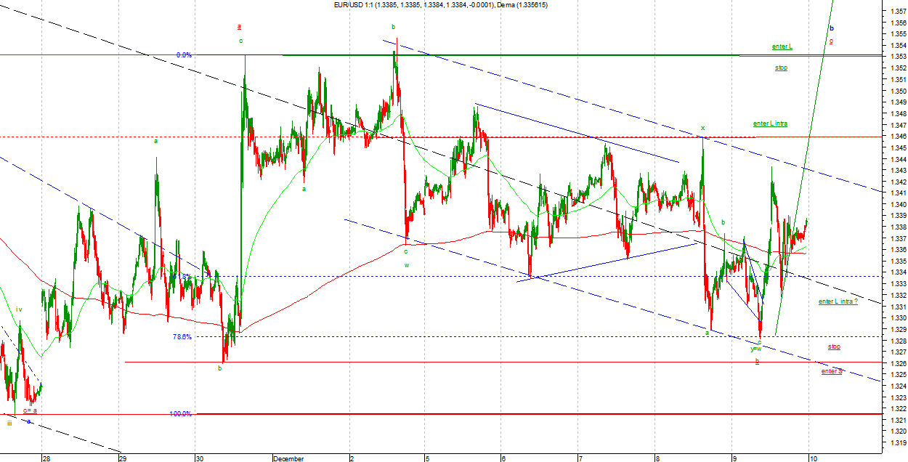
Task: Click the green 'stop' label near top
Action: (x=781, y=68)
